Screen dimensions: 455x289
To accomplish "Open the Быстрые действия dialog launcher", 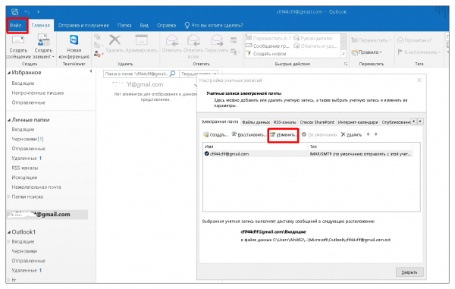I will pos(346,64).
